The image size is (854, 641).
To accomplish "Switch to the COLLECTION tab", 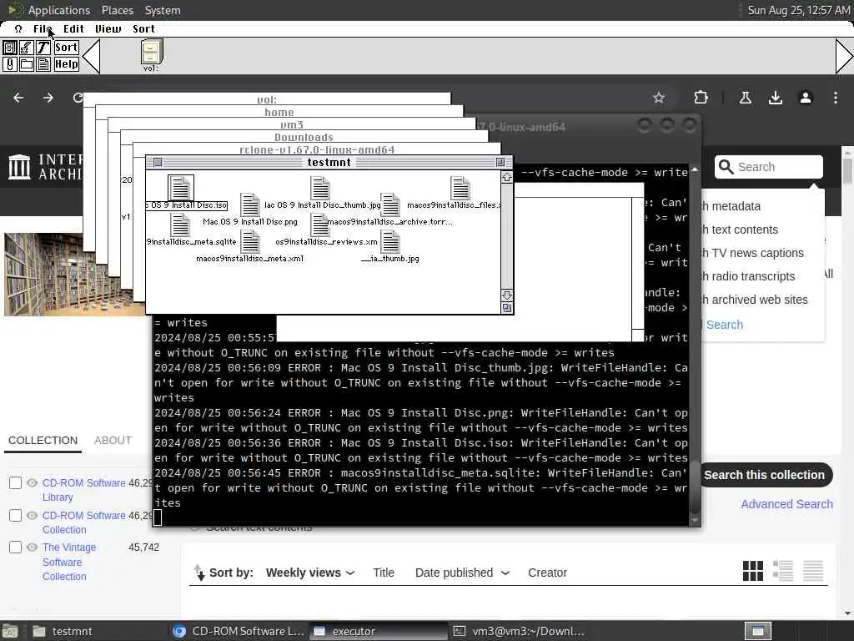I will point(43,441).
